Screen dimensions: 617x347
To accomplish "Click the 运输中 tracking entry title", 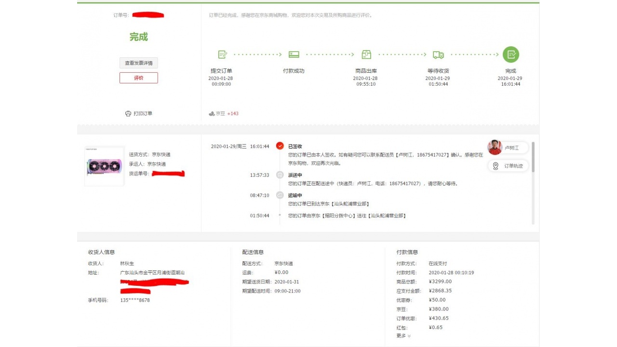I will tap(295, 195).
